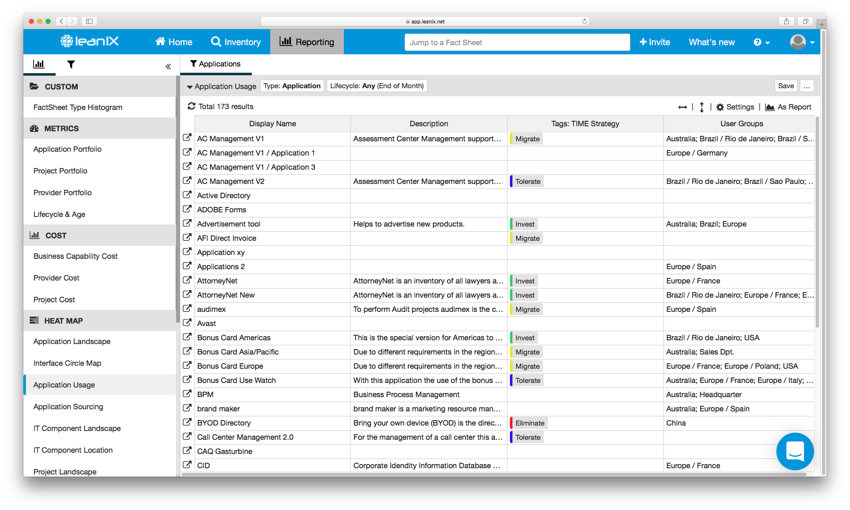This screenshot has width=850, height=510.
Task: Open the BYOD Directory external link icon
Action: coord(187,422)
